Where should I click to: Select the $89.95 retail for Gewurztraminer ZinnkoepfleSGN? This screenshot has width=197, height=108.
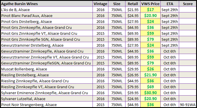click(133, 63)
